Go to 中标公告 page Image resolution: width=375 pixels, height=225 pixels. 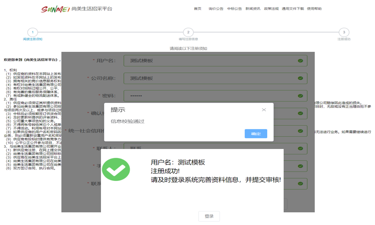(x=234, y=9)
